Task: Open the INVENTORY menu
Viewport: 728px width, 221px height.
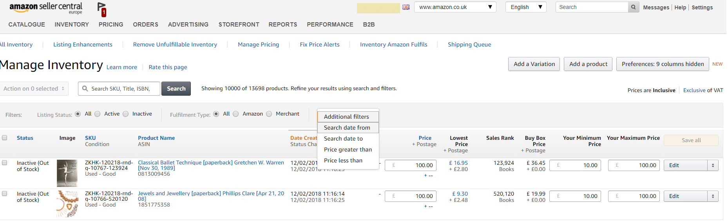Action: (72, 24)
